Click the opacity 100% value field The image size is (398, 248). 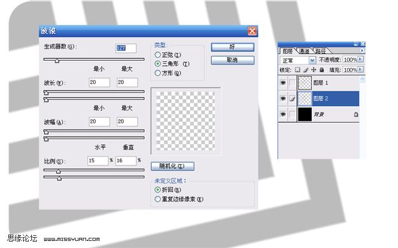[350, 60]
